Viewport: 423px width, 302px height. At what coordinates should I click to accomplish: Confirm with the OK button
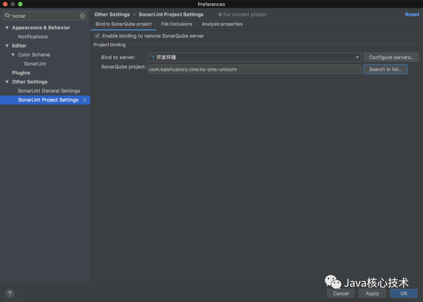[x=403, y=293]
